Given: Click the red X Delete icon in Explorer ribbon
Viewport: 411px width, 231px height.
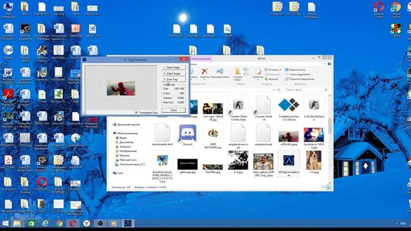Looking at the screenshot, I should [x=204, y=71].
